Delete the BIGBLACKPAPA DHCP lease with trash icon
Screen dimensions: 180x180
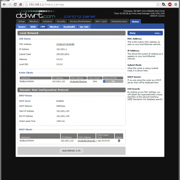click(x=119, y=140)
